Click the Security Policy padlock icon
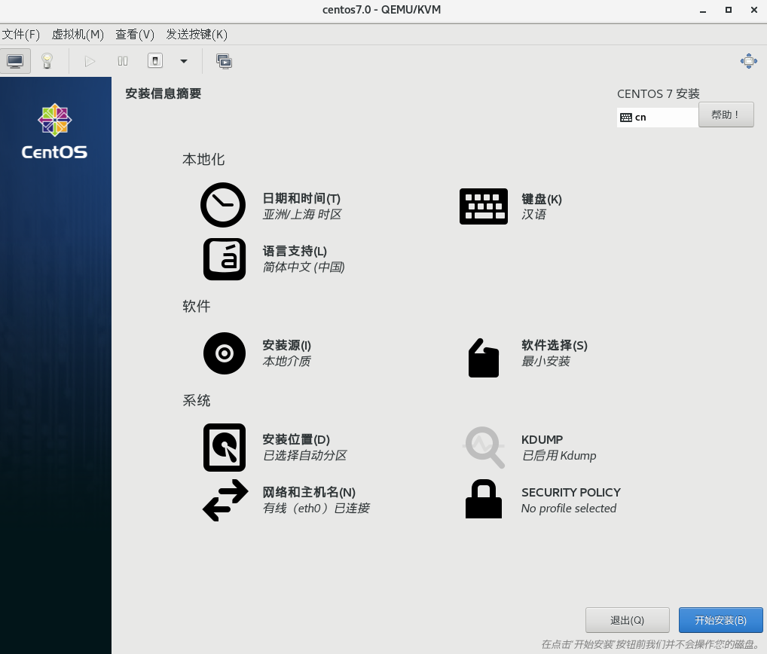 click(x=483, y=499)
